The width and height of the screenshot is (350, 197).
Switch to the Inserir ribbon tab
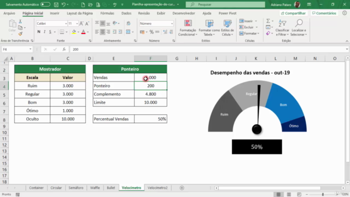pos(55,13)
